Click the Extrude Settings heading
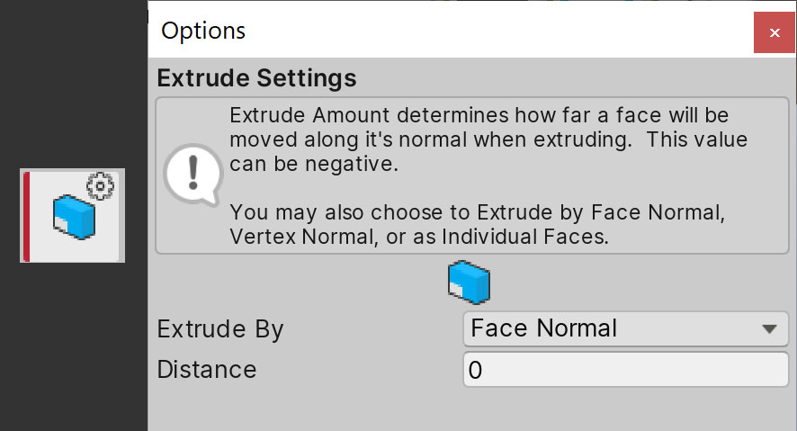The image size is (797, 431). point(255,78)
